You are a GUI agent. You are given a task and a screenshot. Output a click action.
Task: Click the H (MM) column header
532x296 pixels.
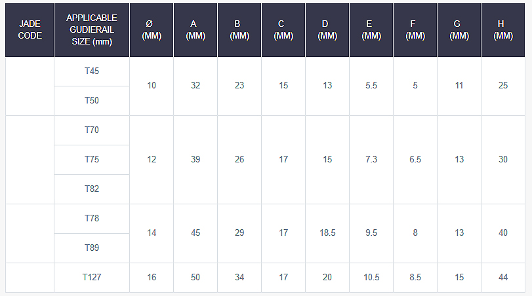[x=503, y=30]
